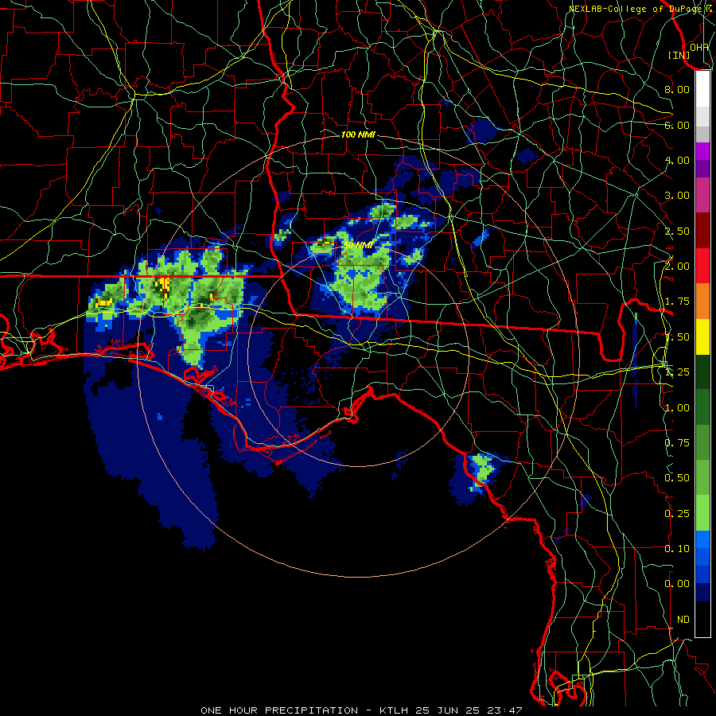This screenshot has width=716, height=716.
Task: Click the navy blue legend swatch
Action: tap(702, 593)
